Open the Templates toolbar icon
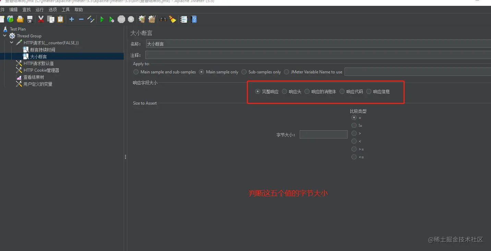 pos(10,19)
